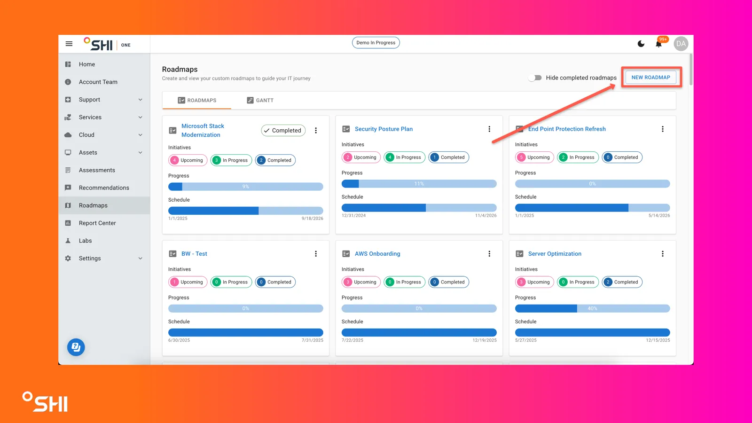
Task: Click the Assessments sidebar icon
Action: point(68,170)
